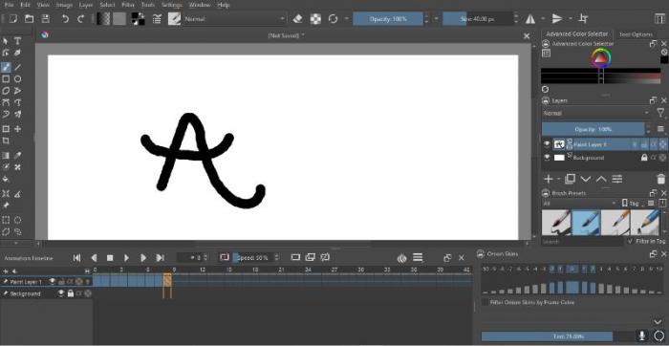Select the Crop tool
This screenshot has width=669, height=346.
point(6,141)
